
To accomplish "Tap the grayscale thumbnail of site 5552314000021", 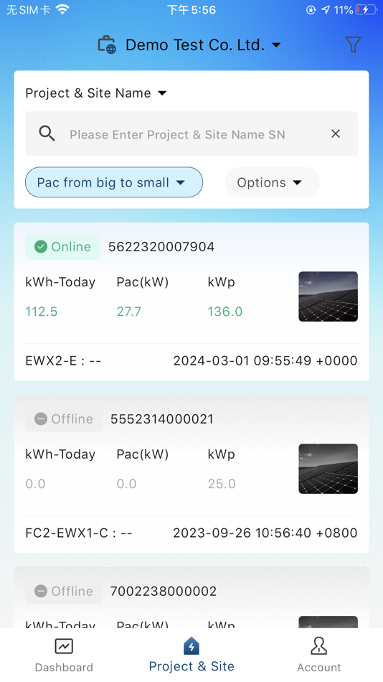I will tap(328, 469).
